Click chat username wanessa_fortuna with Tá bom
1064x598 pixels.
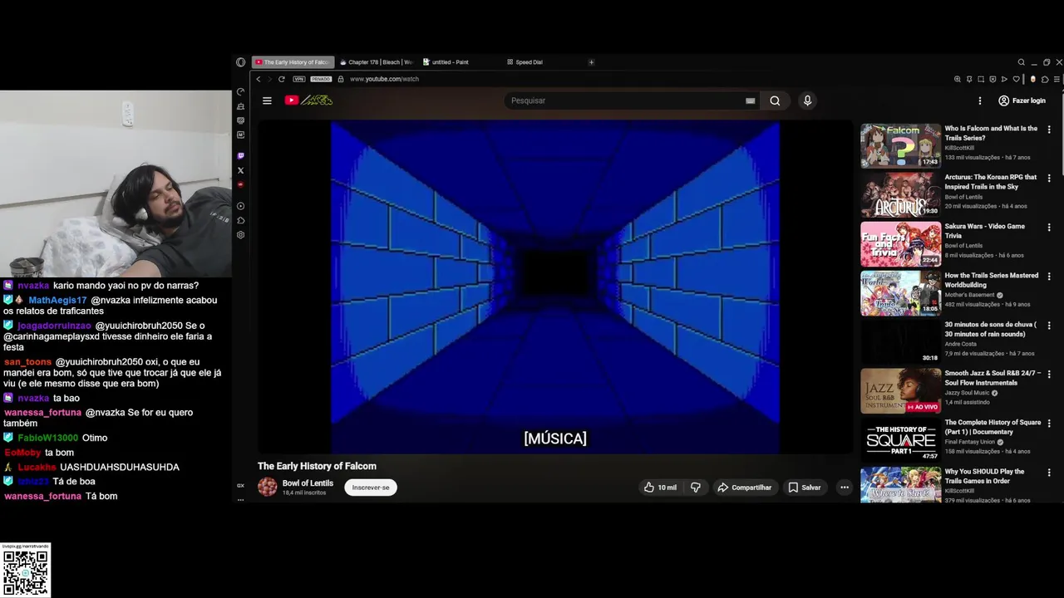[x=42, y=496]
